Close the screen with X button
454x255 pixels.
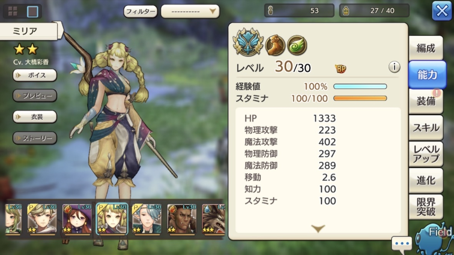pos(442,11)
